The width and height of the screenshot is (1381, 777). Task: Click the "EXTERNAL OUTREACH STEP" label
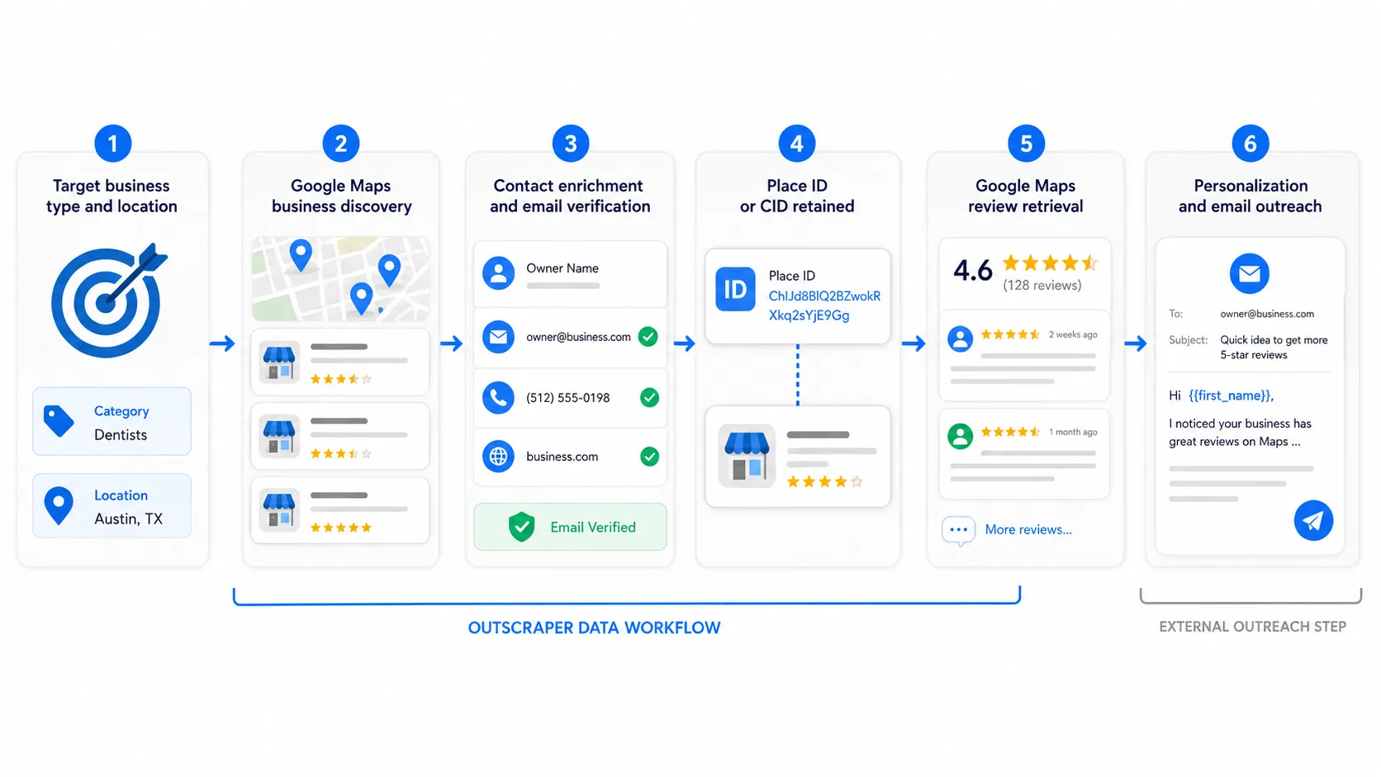click(1252, 627)
